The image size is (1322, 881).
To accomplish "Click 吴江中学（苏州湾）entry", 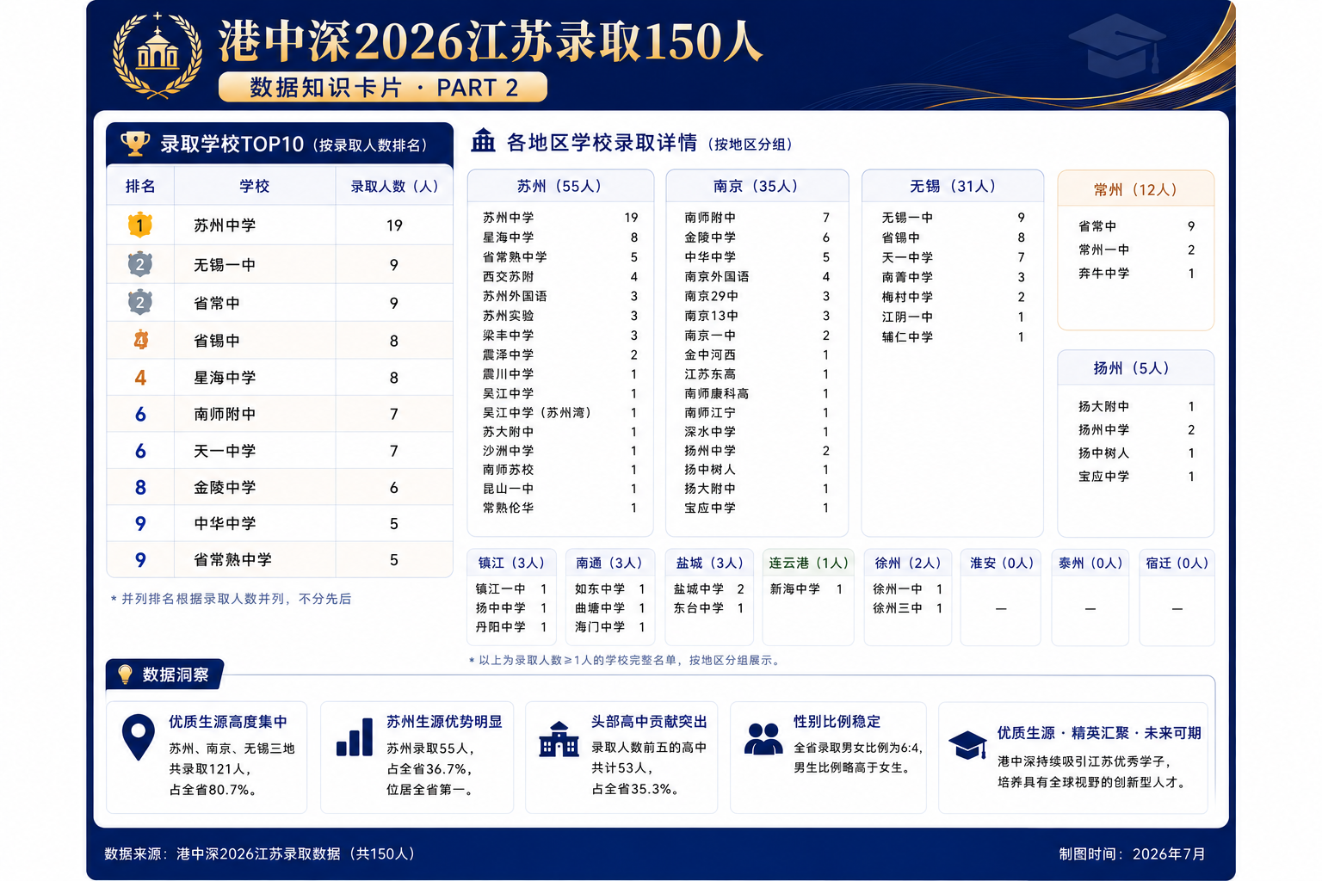I will (538, 413).
